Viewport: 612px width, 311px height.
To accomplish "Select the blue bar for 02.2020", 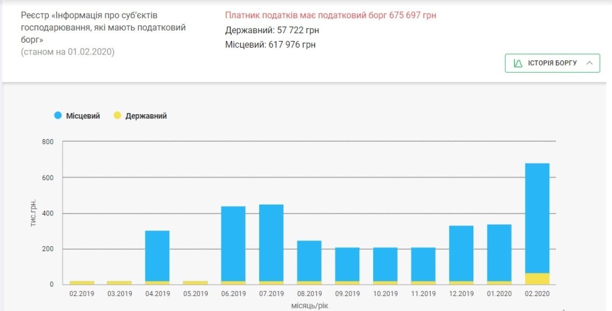I will (537, 218).
